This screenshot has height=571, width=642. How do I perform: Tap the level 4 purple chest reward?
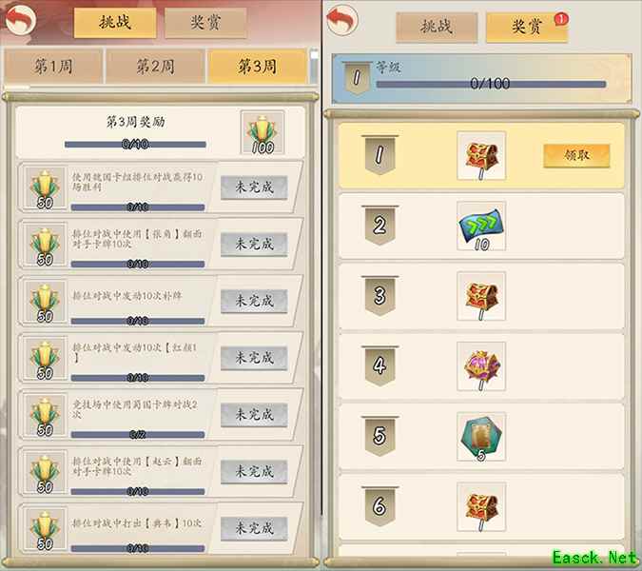(x=481, y=366)
